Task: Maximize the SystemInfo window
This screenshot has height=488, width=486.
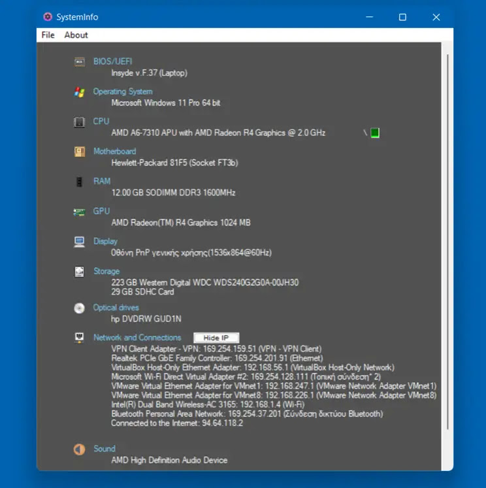Action: [402, 17]
